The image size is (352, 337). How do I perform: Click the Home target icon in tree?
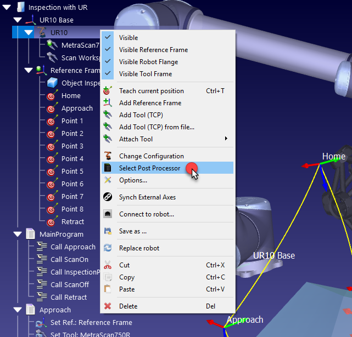(52, 96)
